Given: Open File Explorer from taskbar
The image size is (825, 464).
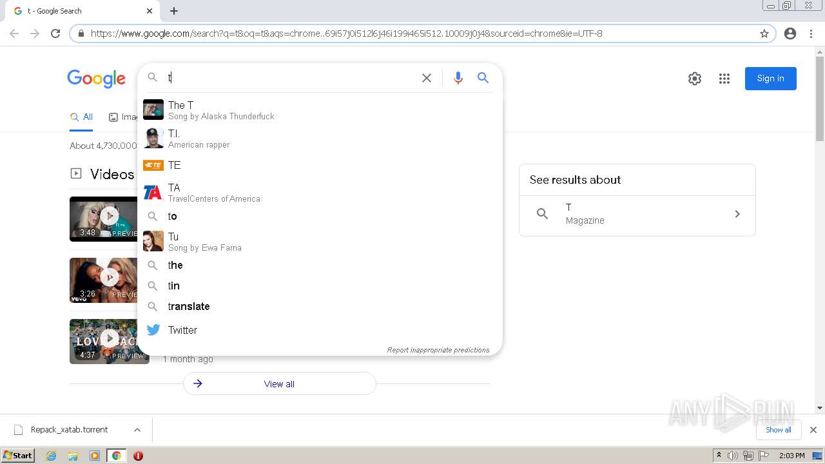Looking at the screenshot, I should point(73,456).
